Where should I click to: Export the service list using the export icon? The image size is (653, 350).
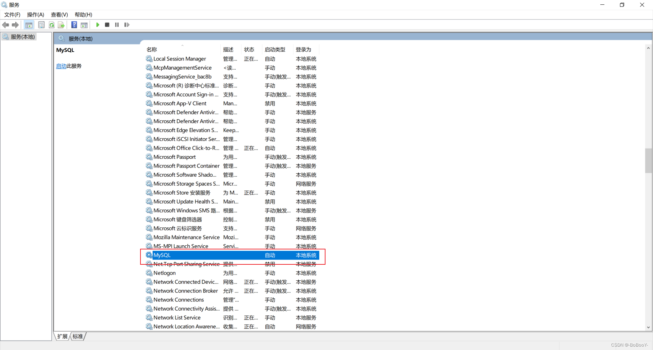(61, 25)
